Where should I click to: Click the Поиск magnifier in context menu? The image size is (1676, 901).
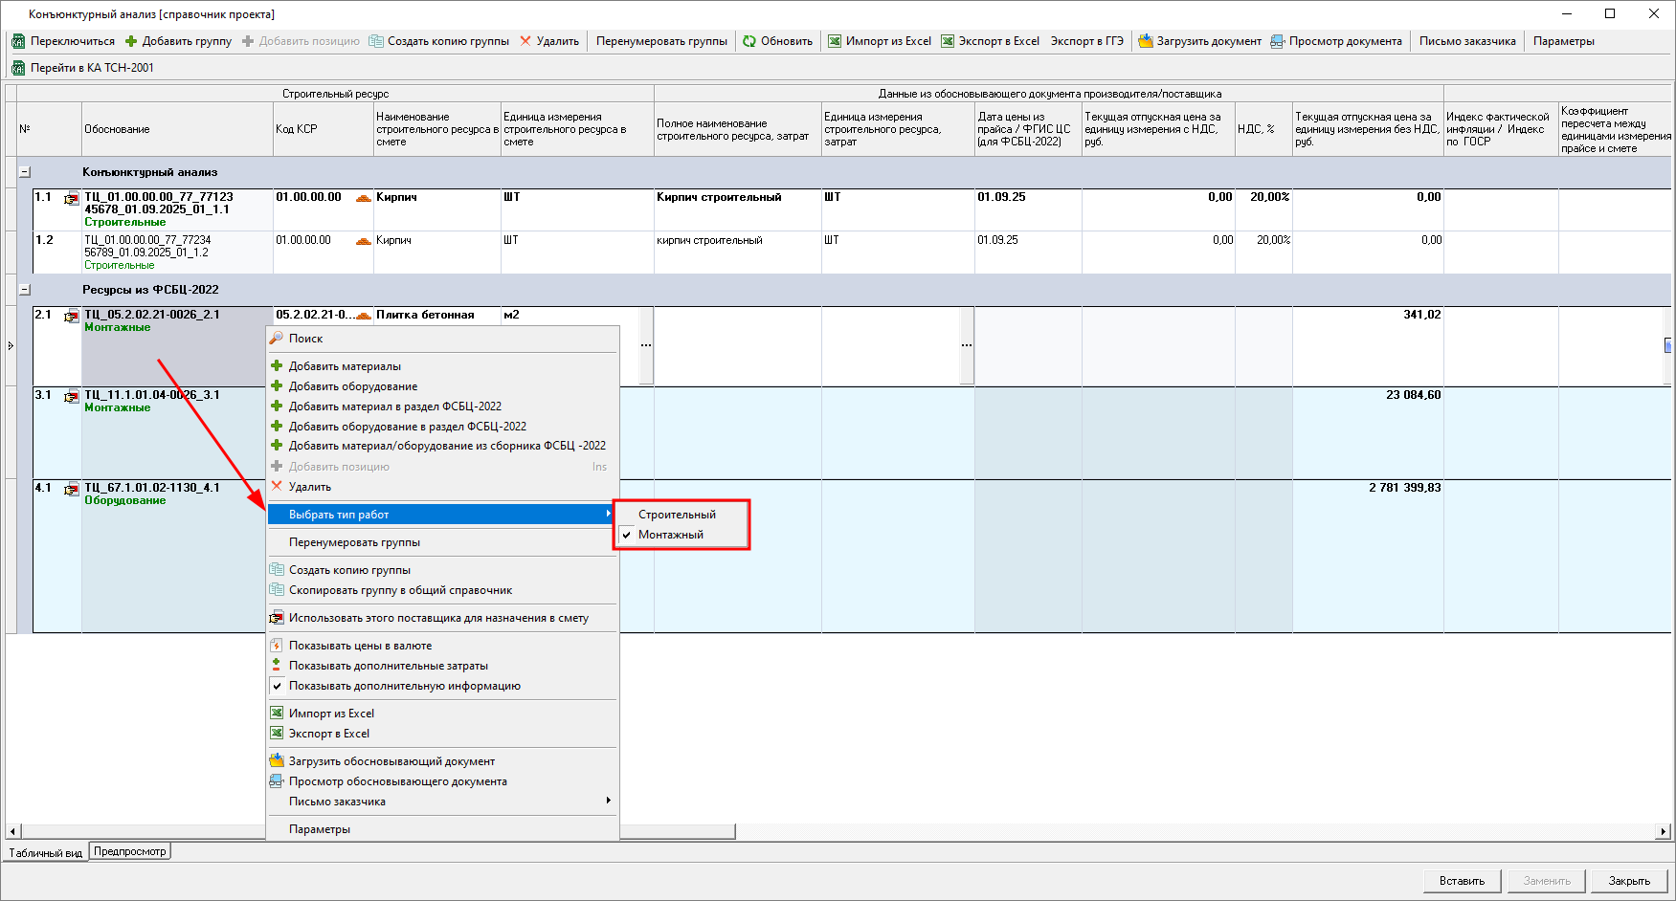coord(277,339)
